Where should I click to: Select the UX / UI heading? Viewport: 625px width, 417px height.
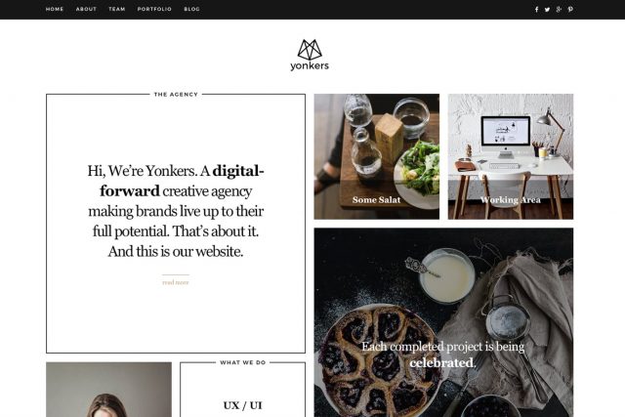tap(243, 405)
